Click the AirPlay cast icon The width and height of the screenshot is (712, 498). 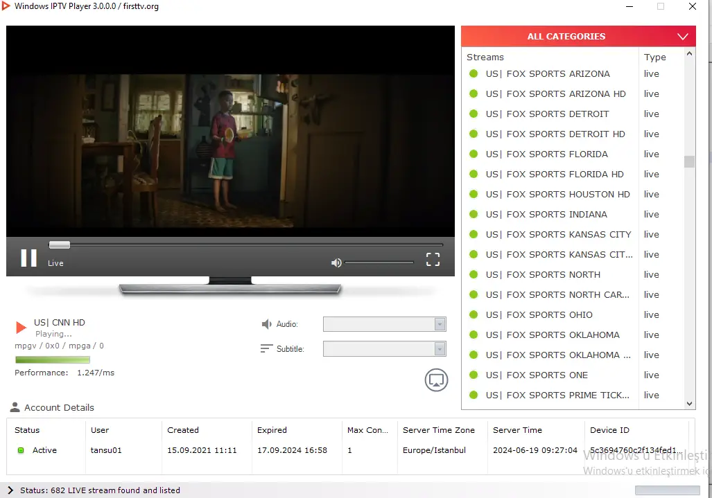(x=436, y=380)
